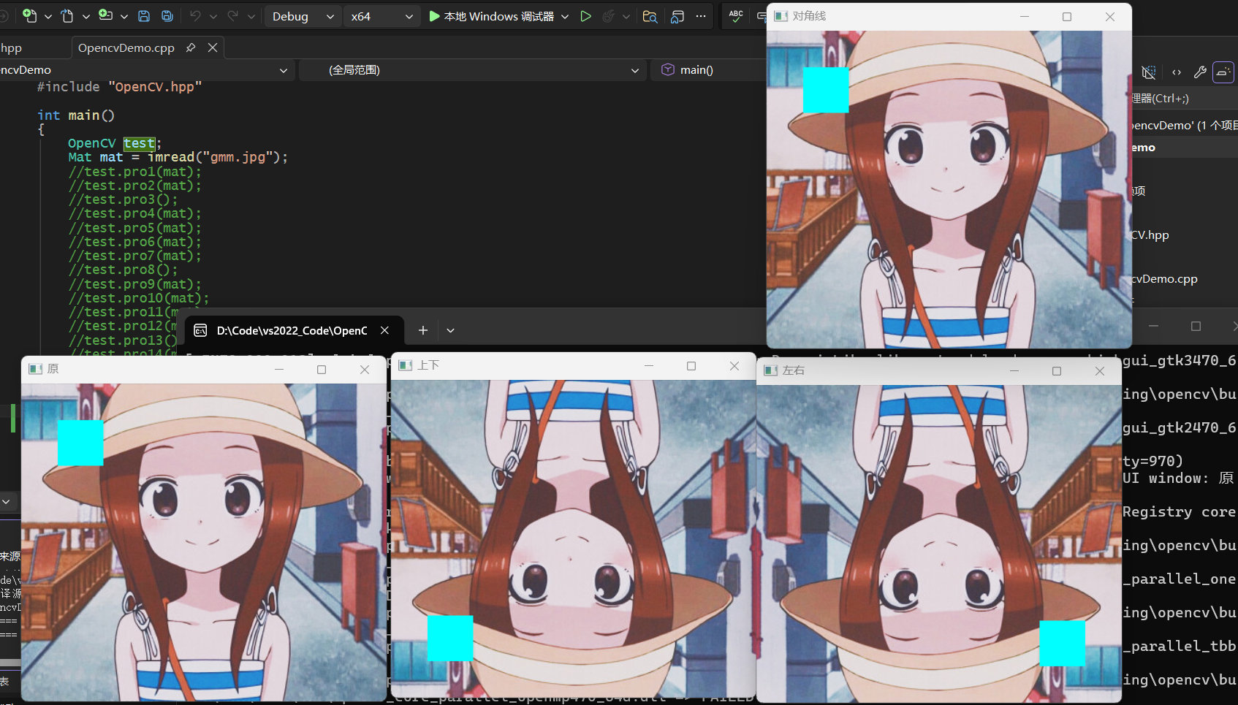The width and height of the screenshot is (1238, 705).
Task: Open the Debug configuration dropdown
Action: (x=302, y=16)
